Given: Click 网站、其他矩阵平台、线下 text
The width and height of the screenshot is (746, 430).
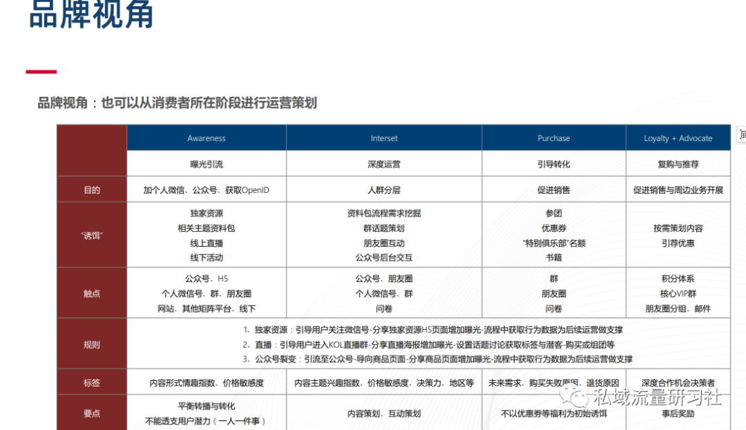Looking at the screenshot, I should [x=207, y=308].
